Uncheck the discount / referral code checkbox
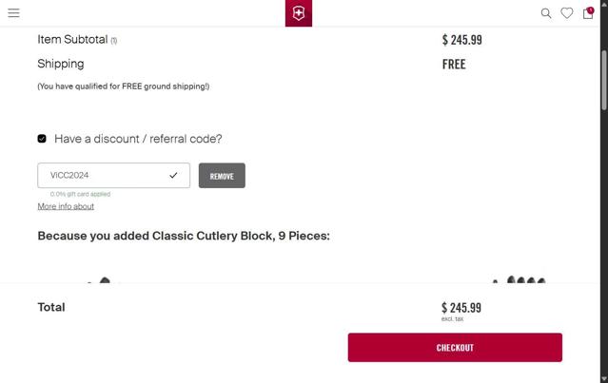Viewport: 608px width, 383px height. (x=42, y=139)
